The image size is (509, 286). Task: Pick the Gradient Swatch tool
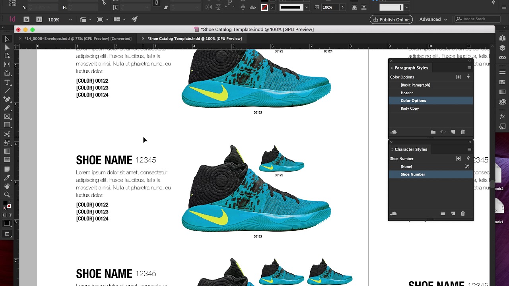7,151
